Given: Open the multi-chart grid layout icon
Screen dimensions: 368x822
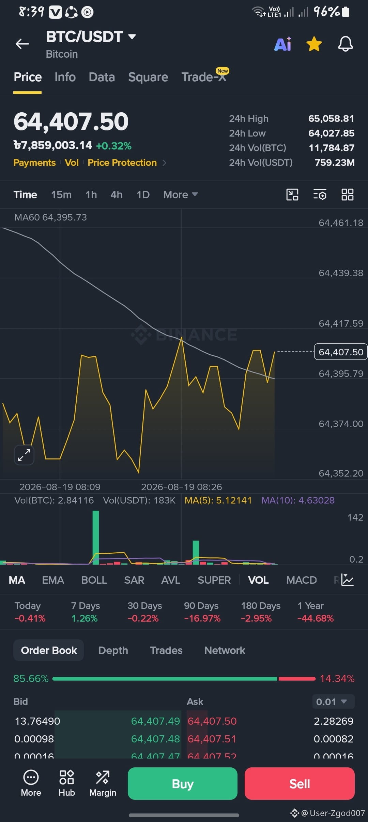Looking at the screenshot, I should (348, 195).
